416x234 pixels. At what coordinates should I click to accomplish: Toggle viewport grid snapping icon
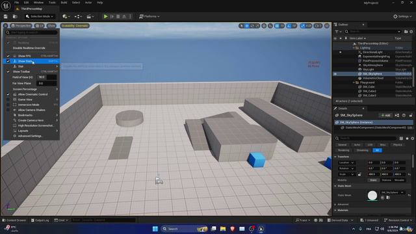click(x=277, y=26)
